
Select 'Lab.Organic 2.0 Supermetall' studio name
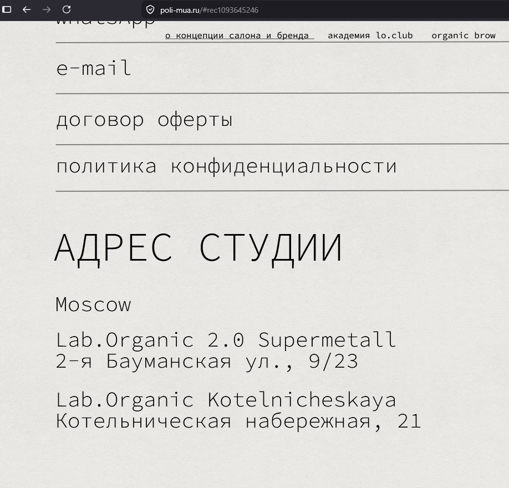(226, 340)
